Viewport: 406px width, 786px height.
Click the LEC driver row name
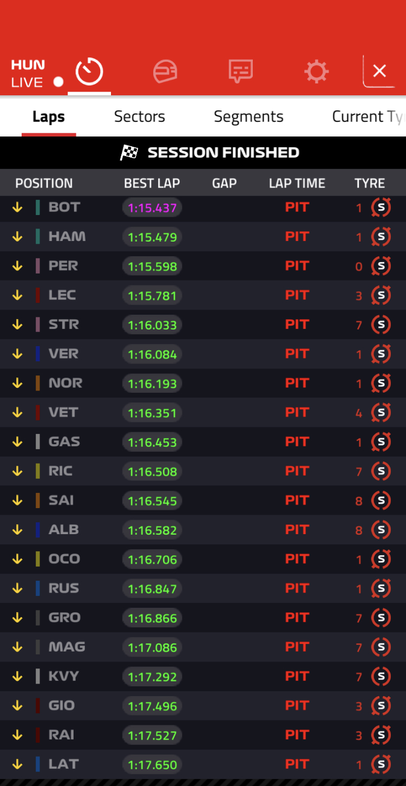[x=62, y=295]
